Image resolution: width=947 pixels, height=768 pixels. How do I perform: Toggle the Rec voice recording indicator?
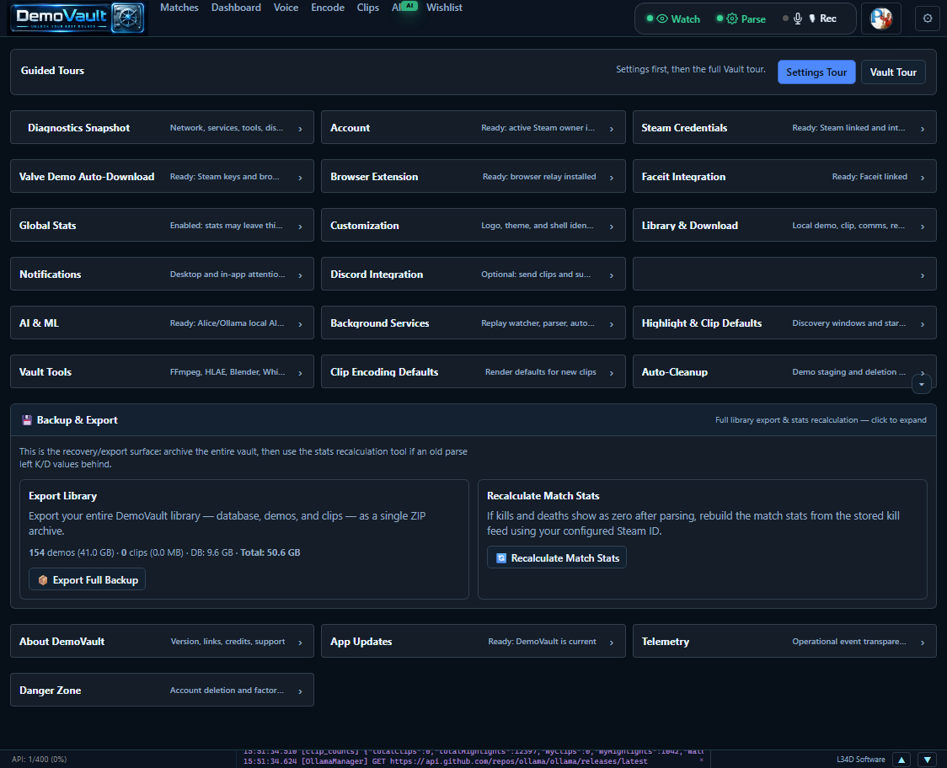(x=810, y=19)
